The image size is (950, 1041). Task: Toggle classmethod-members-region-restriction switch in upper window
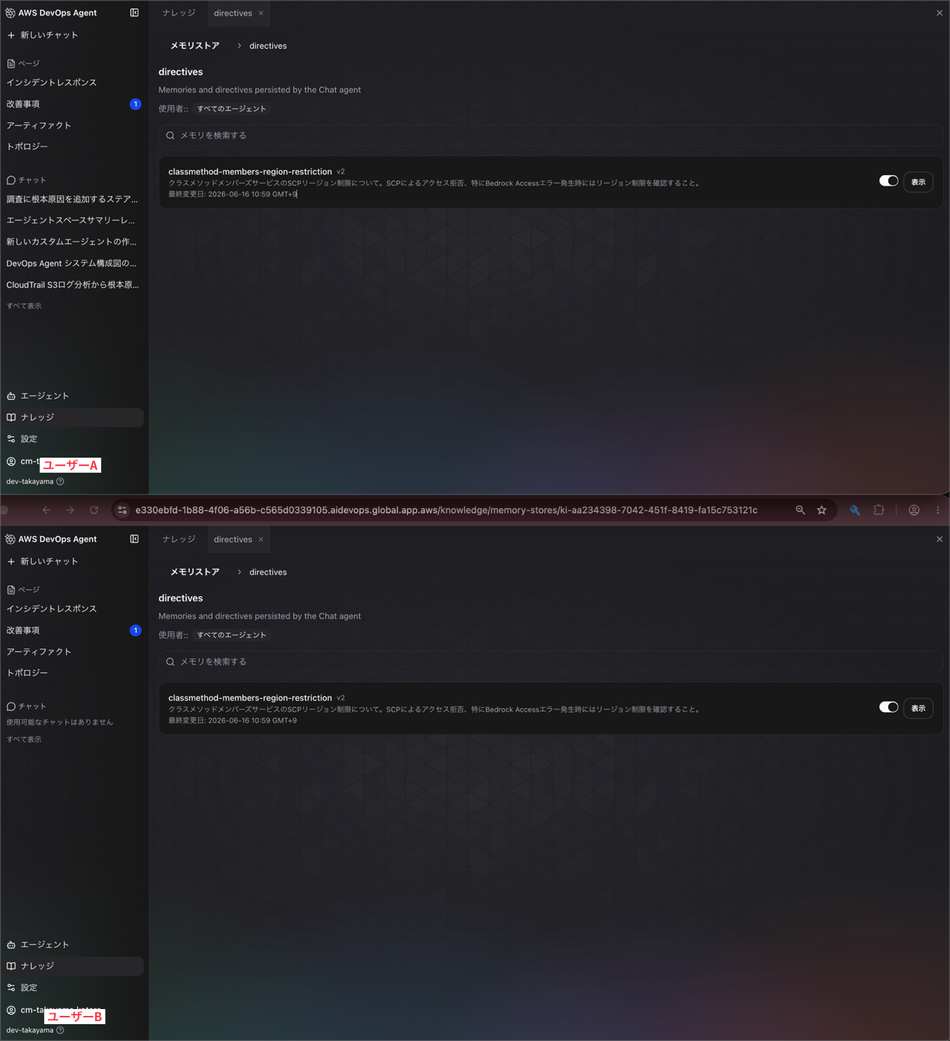[x=888, y=181]
